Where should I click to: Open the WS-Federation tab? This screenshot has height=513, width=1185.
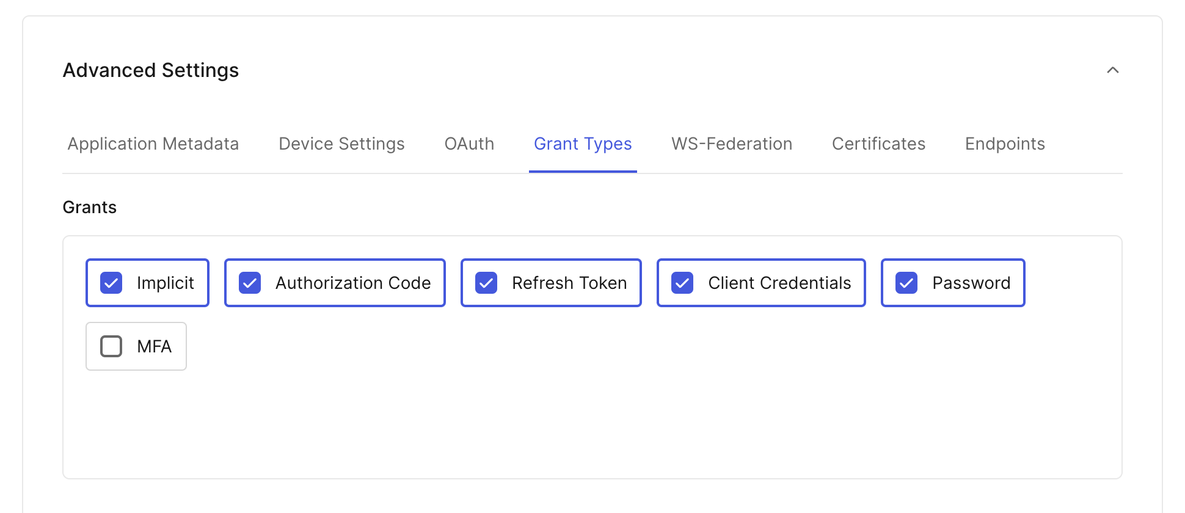(x=732, y=144)
